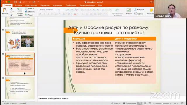187x105 pixels.
Task: Click the sidebar layout icon in title bar
Action: tap(15, 2)
